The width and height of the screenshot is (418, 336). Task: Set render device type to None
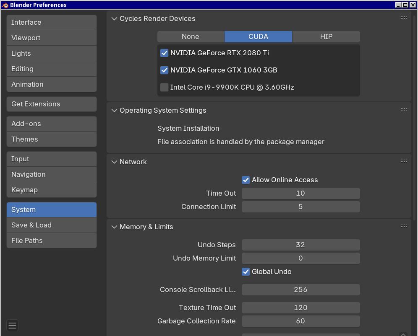click(x=191, y=37)
